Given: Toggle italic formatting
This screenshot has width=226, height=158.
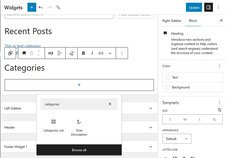Looking at the screenshot, I should pos(92,53).
